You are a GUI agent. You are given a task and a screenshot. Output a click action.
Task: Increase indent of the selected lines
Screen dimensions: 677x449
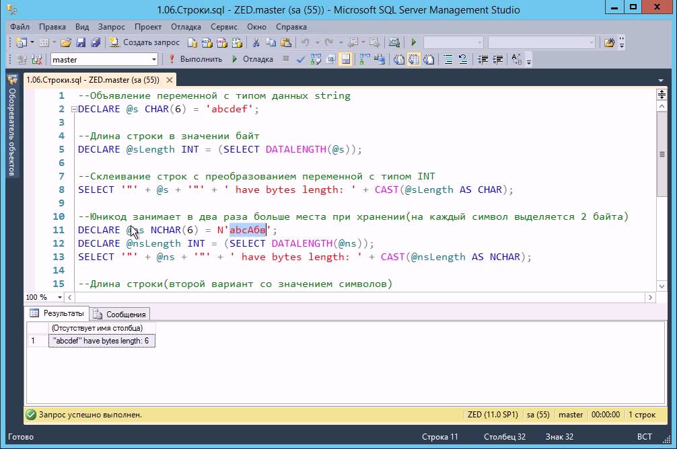pos(497,60)
